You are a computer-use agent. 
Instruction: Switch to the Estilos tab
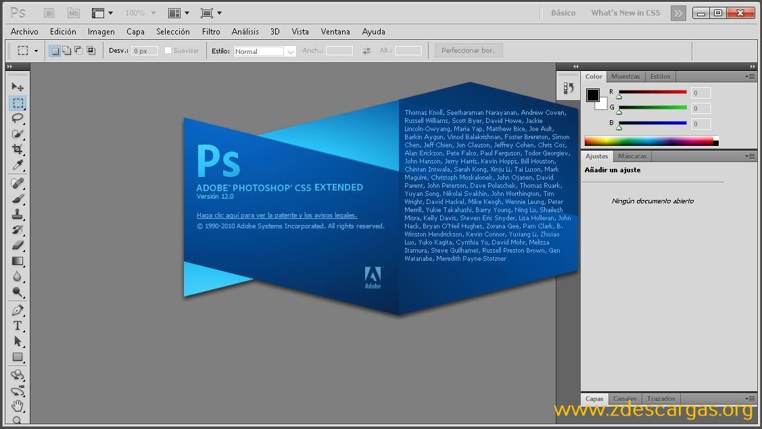[x=660, y=77]
